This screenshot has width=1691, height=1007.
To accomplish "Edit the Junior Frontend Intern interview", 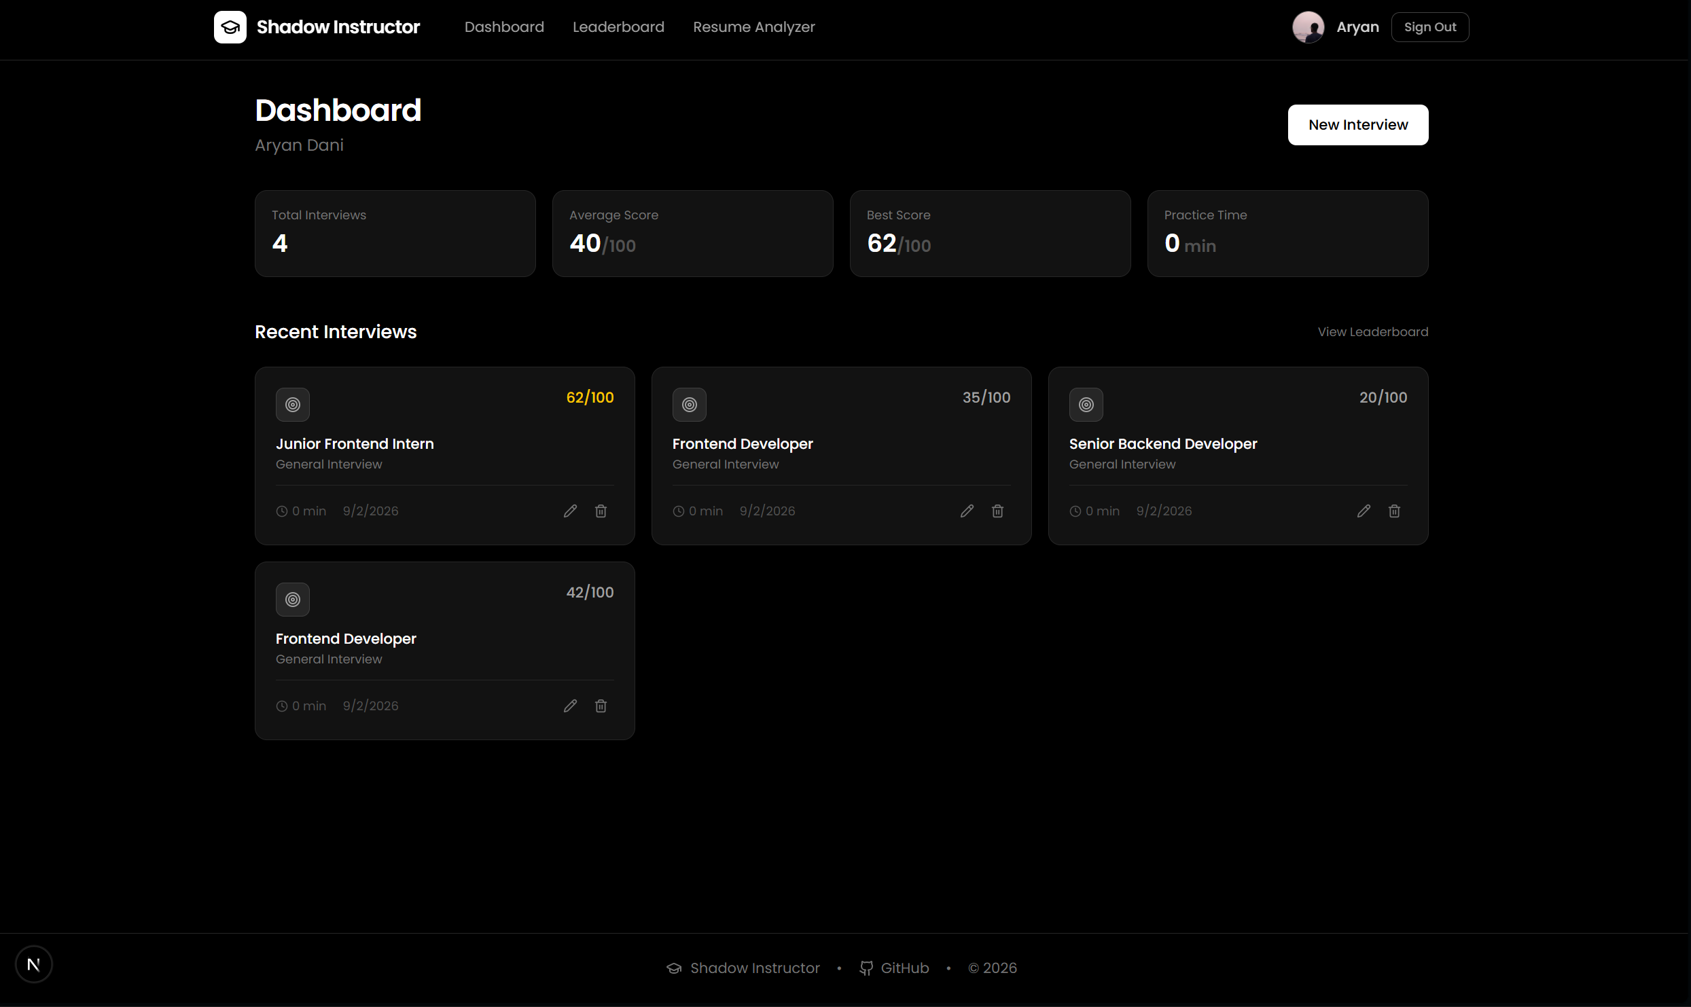I will 570,511.
